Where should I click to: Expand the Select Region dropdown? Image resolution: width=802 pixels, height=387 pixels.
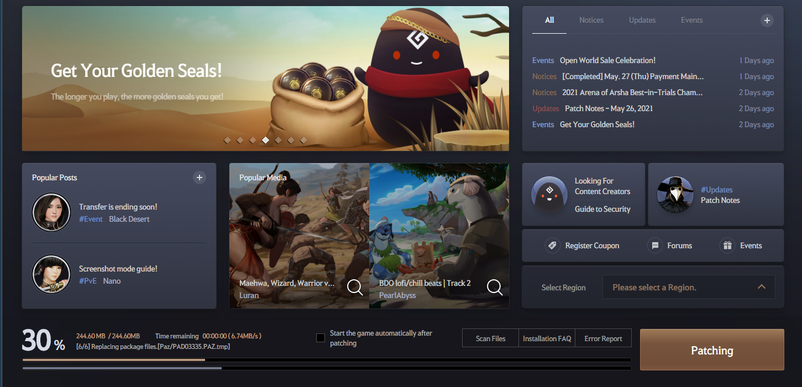pyautogui.click(x=688, y=287)
